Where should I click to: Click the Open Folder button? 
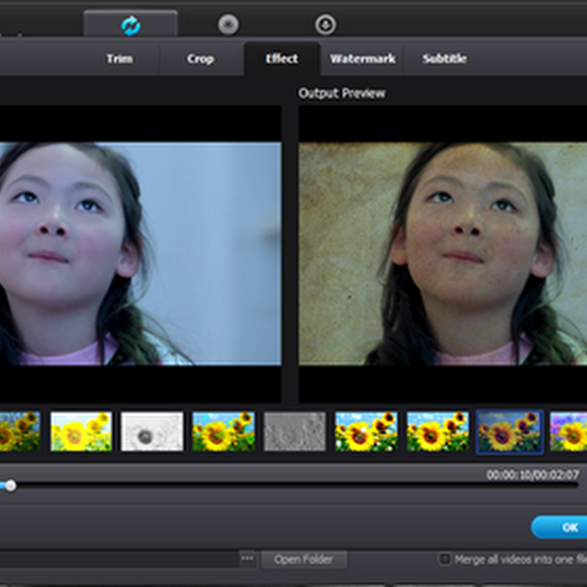click(x=303, y=559)
